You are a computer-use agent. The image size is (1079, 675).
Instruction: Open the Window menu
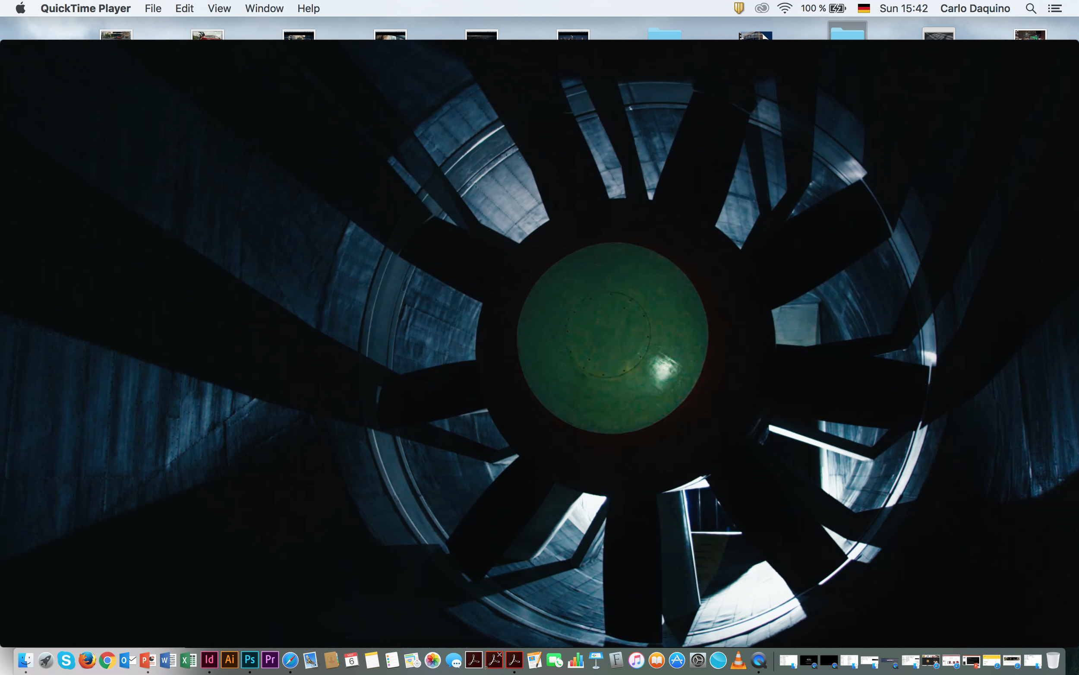[x=264, y=9]
